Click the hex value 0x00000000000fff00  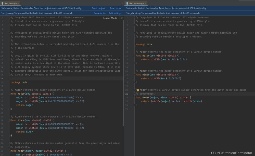tap(61, 98)
